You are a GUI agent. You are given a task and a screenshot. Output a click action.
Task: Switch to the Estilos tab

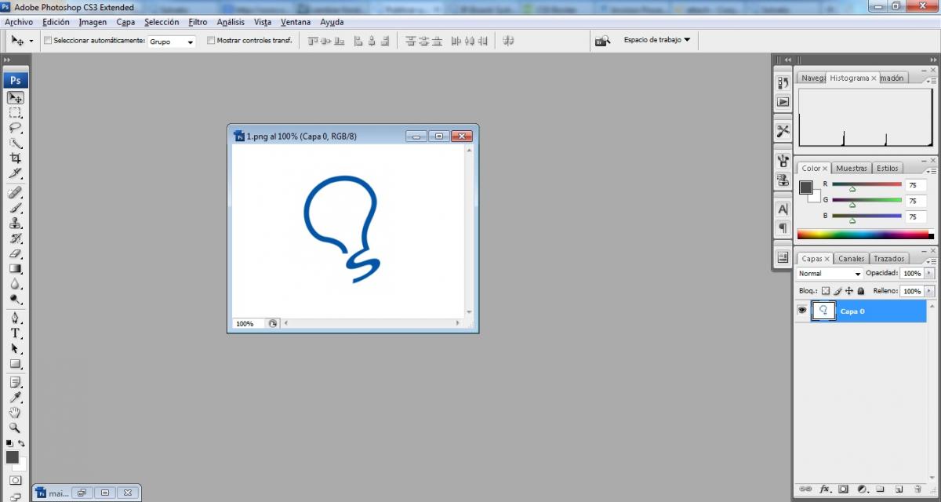[888, 168]
